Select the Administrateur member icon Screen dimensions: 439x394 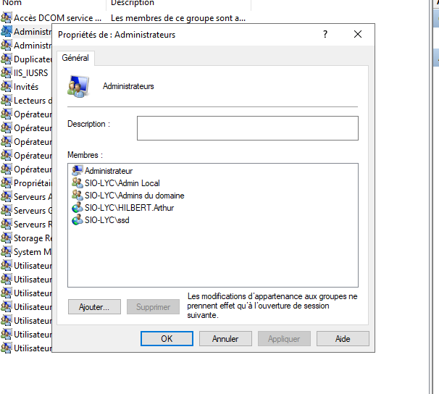tap(77, 170)
